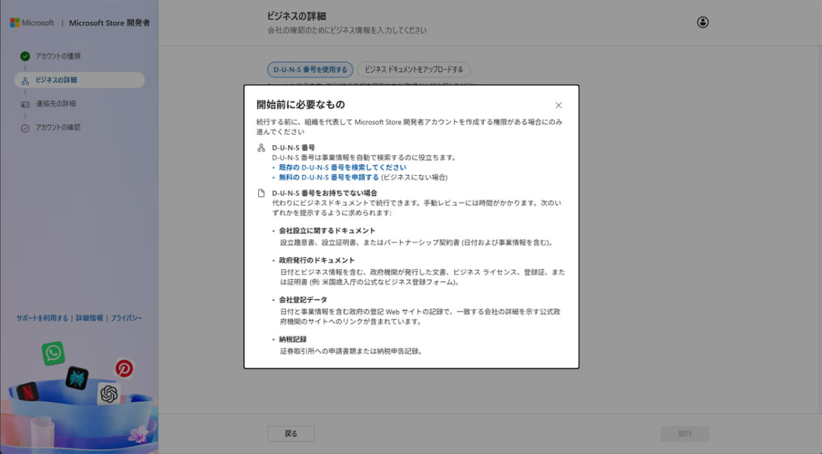The width and height of the screenshot is (822, 454).
Task: Open the user account profile icon
Action: tap(703, 22)
